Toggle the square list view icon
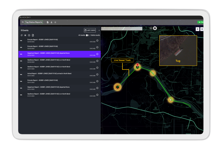 pos(25,35)
